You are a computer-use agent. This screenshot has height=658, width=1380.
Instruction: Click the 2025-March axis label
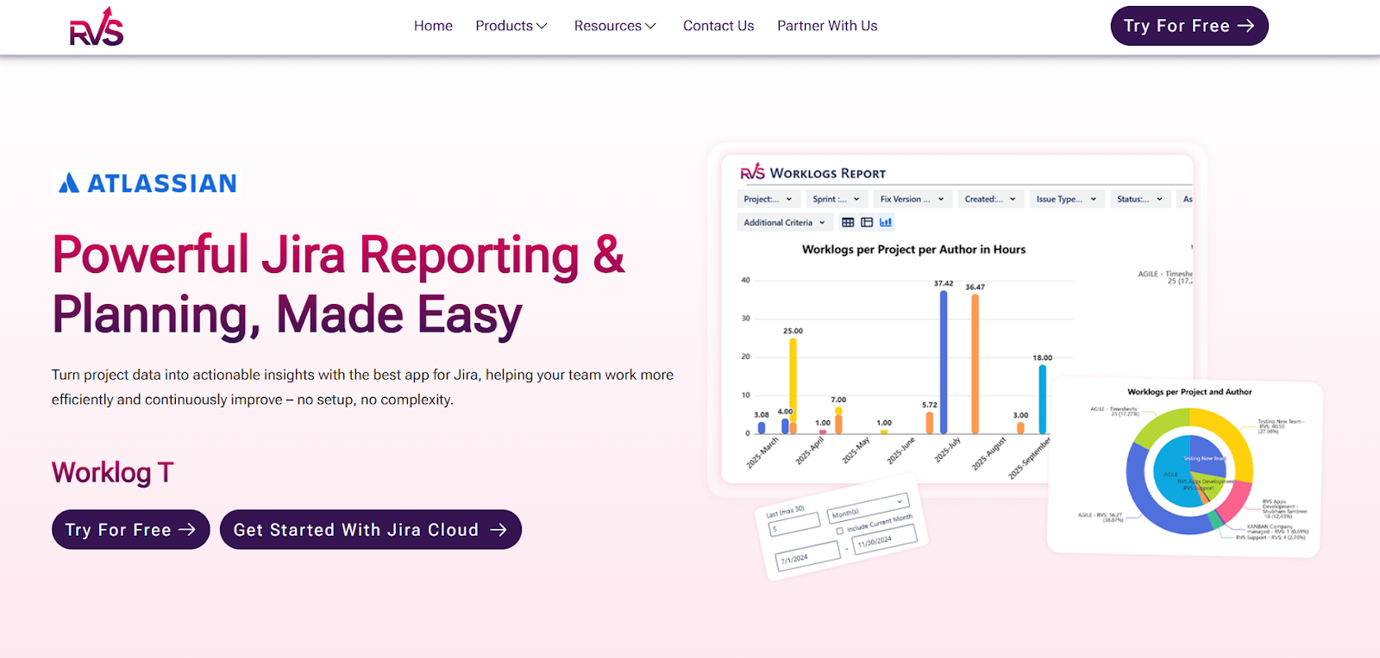click(762, 452)
